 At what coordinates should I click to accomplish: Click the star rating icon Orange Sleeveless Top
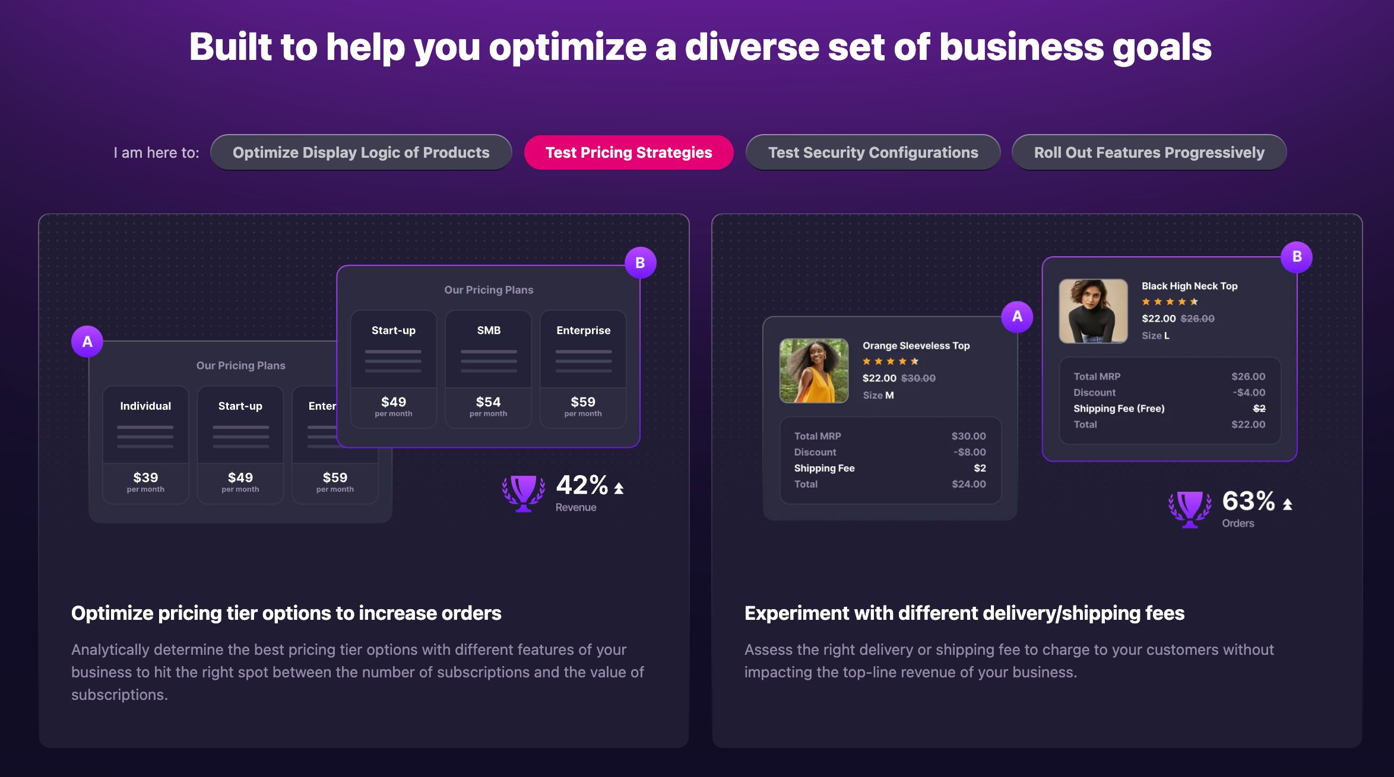pyautogui.click(x=888, y=362)
